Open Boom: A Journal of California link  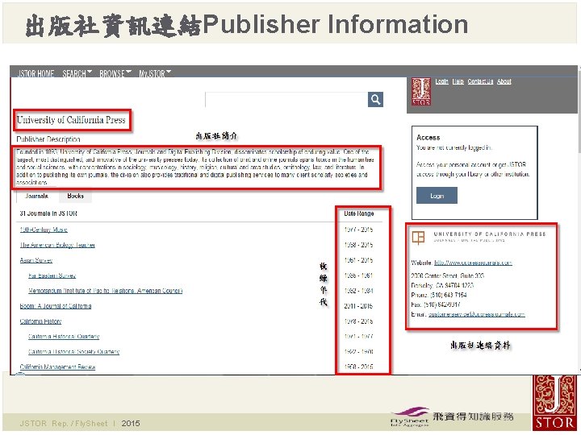[56, 306]
